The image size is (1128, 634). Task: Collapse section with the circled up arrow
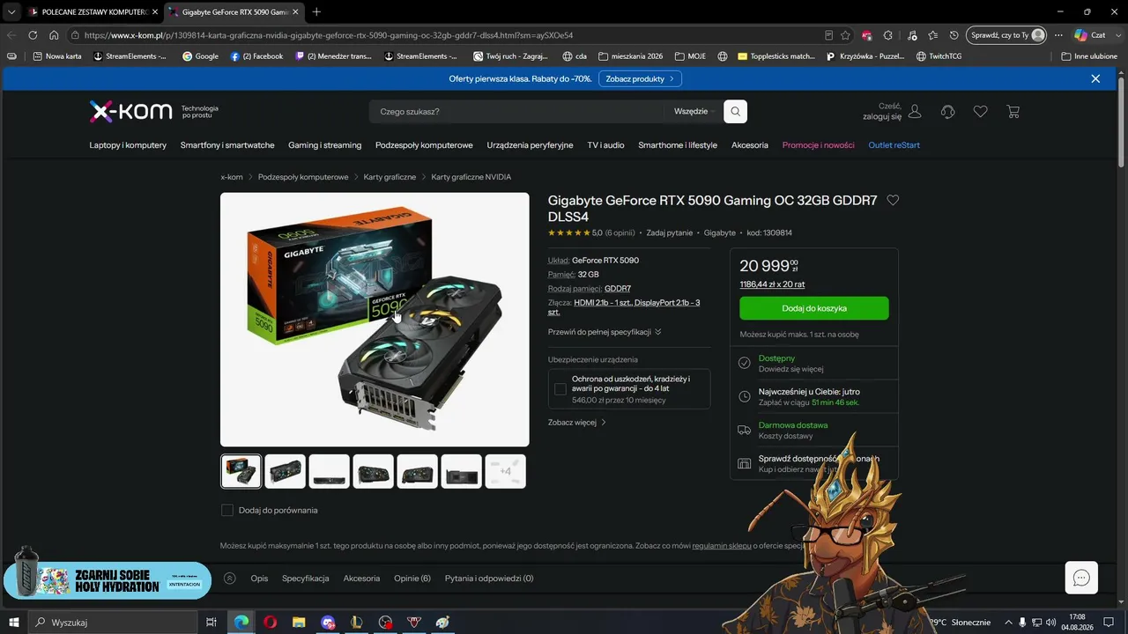click(x=230, y=579)
